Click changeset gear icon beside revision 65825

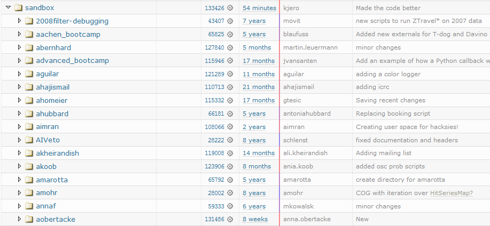coord(230,34)
